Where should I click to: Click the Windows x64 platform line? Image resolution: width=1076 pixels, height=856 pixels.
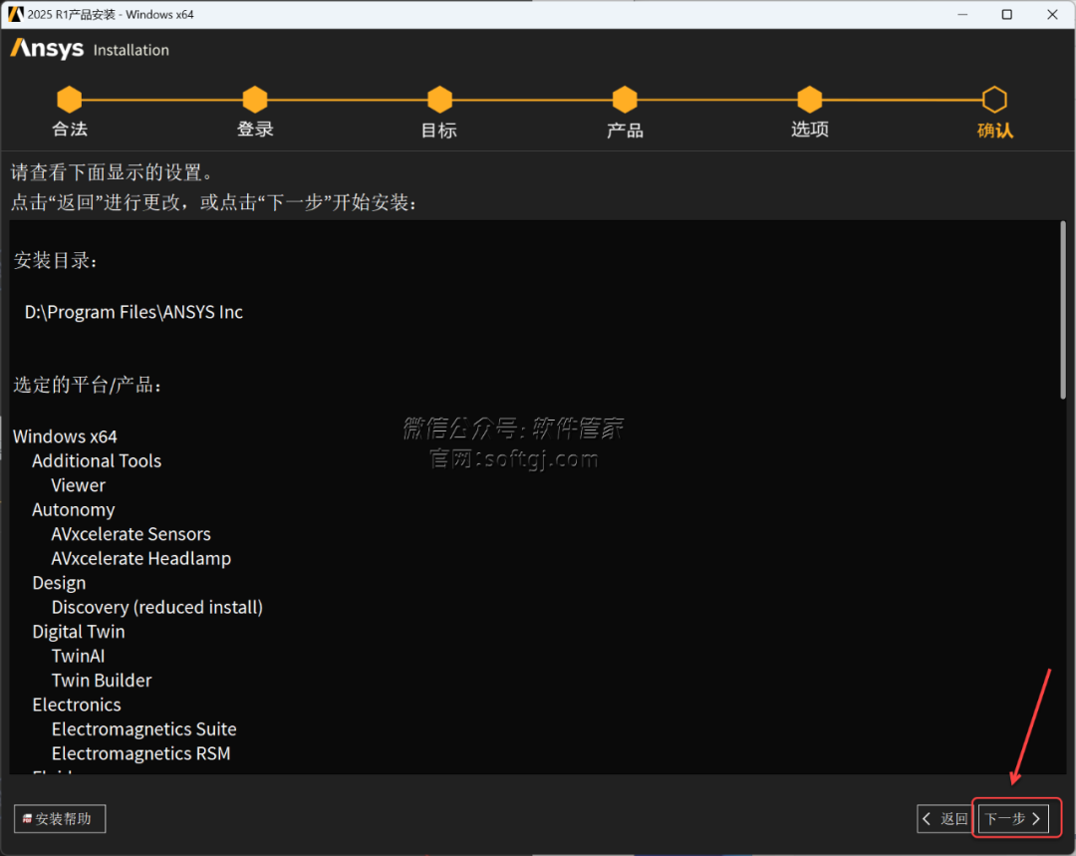(x=65, y=436)
